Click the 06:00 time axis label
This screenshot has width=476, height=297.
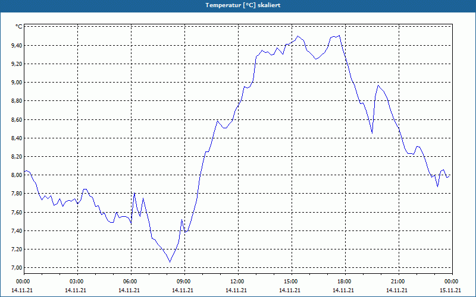tap(131, 282)
